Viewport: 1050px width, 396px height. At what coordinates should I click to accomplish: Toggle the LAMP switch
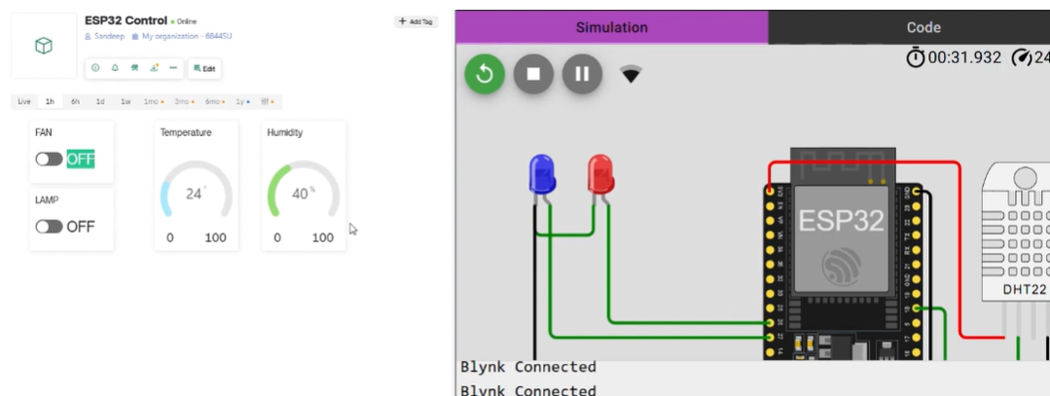click(49, 227)
